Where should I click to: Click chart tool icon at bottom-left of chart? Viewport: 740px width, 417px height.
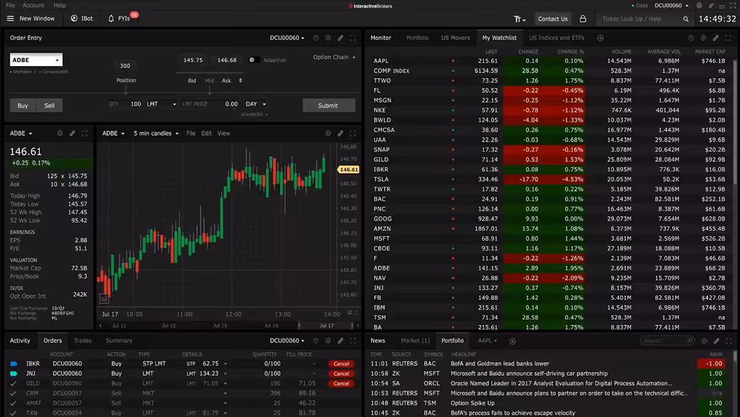[x=104, y=299]
